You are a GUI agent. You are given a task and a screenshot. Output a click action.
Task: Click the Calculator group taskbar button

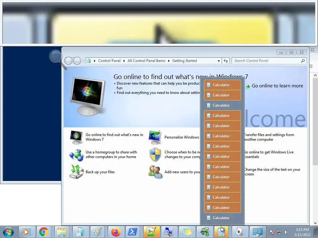(221, 232)
